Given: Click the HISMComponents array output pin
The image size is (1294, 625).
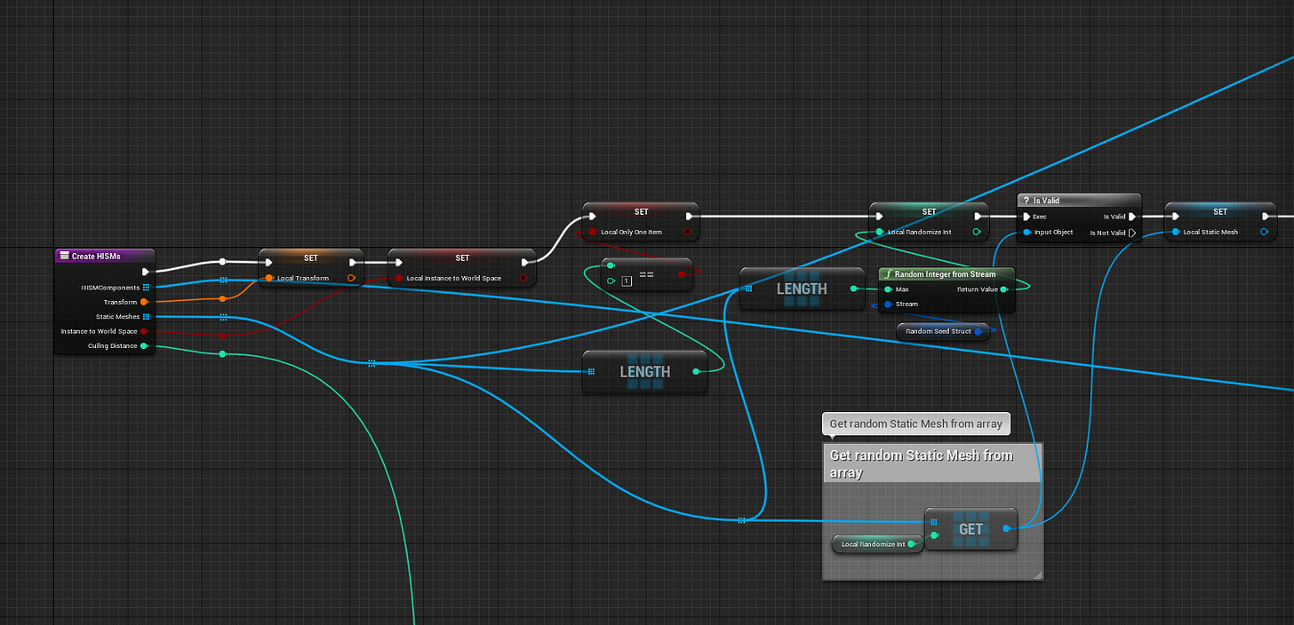Looking at the screenshot, I should pos(146,287).
